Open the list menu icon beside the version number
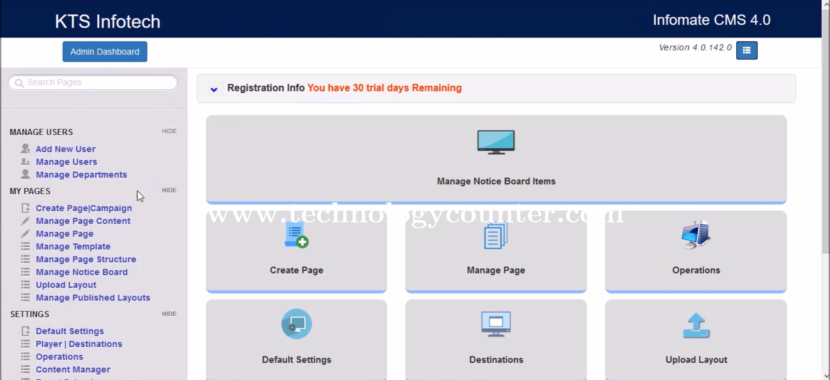Viewport: 830px width, 380px height. [747, 51]
